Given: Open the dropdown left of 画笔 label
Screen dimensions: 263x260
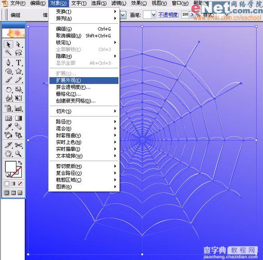Looking at the screenshot, I should click(x=123, y=15).
